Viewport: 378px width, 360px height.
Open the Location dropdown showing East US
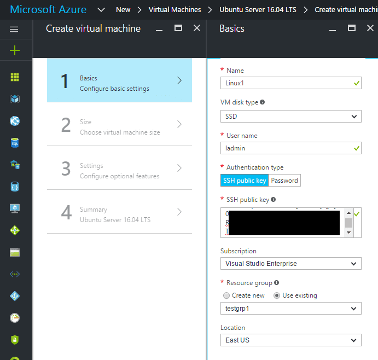tap(290, 340)
